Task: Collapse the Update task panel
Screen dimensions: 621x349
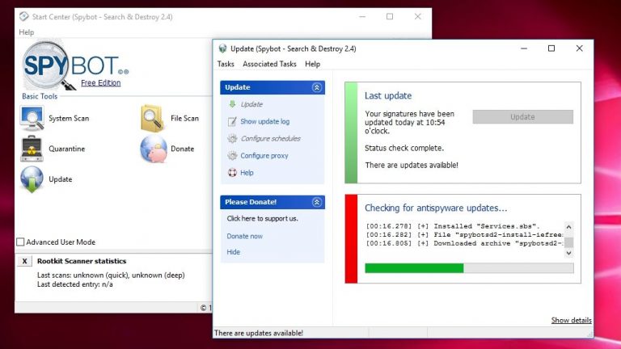Action: coord(316,87)
